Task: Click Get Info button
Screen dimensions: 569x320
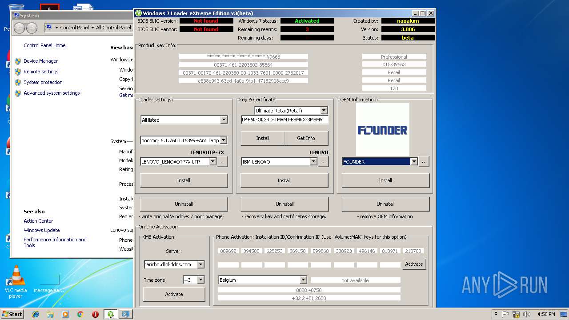Action: tap(306, 138)
